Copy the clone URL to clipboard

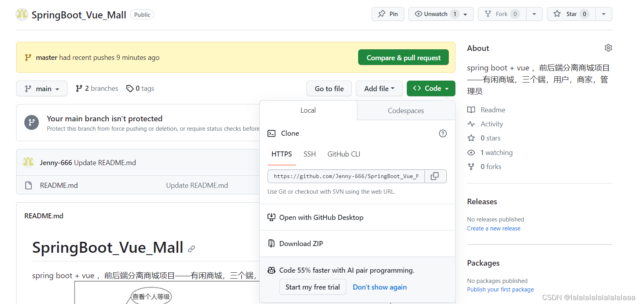pyautogui.click(x=435, y=176)
